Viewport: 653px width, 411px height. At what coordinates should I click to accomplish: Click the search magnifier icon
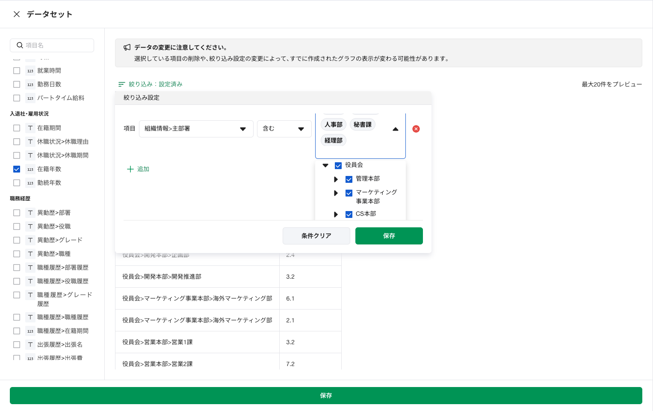coord(20,45)
